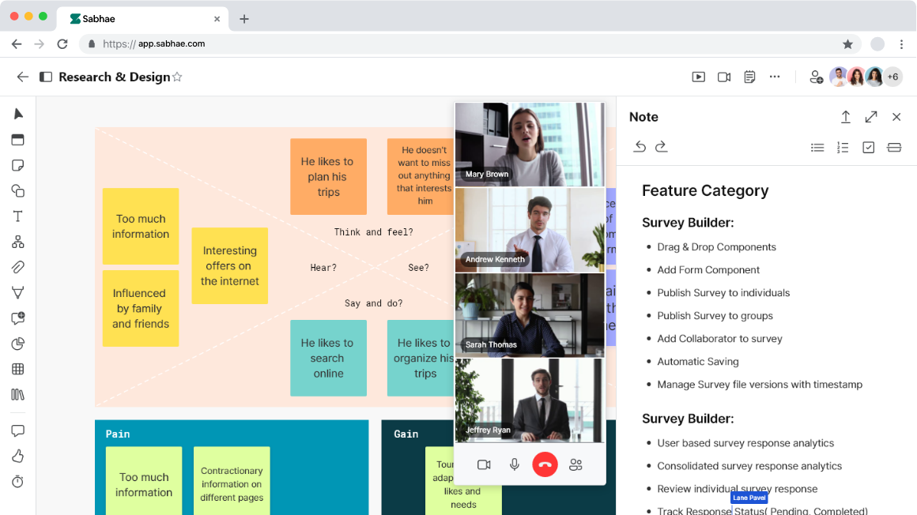Expand the Note panel to fullscreen
The width and height of the screenshot is (917, 515).
click(x=871, y=117)
